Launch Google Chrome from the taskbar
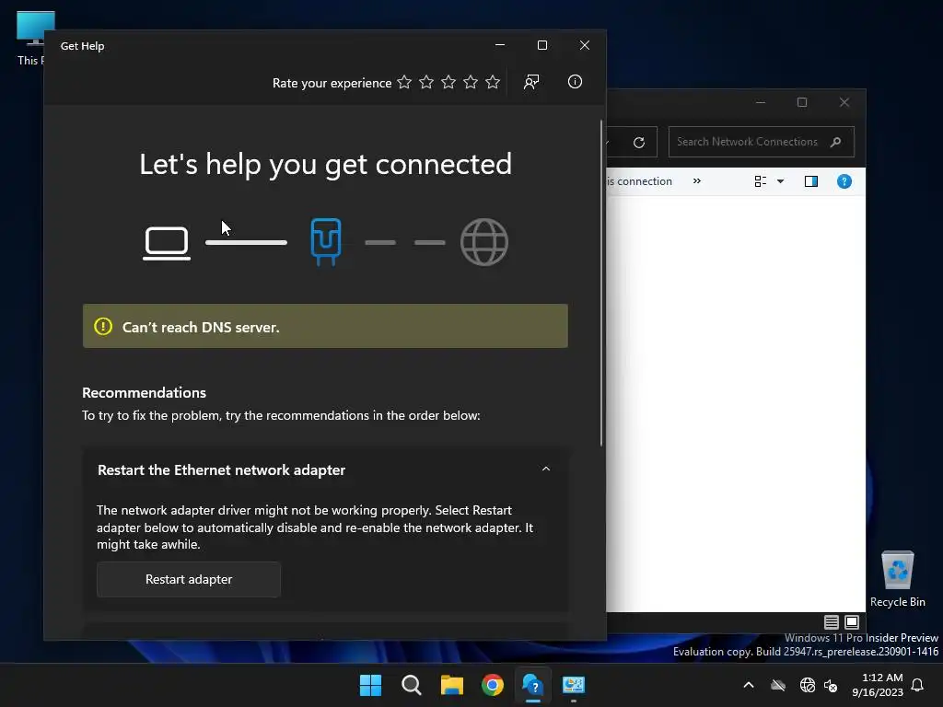Screen dimensions: 943x707 (x=493, y=685)
